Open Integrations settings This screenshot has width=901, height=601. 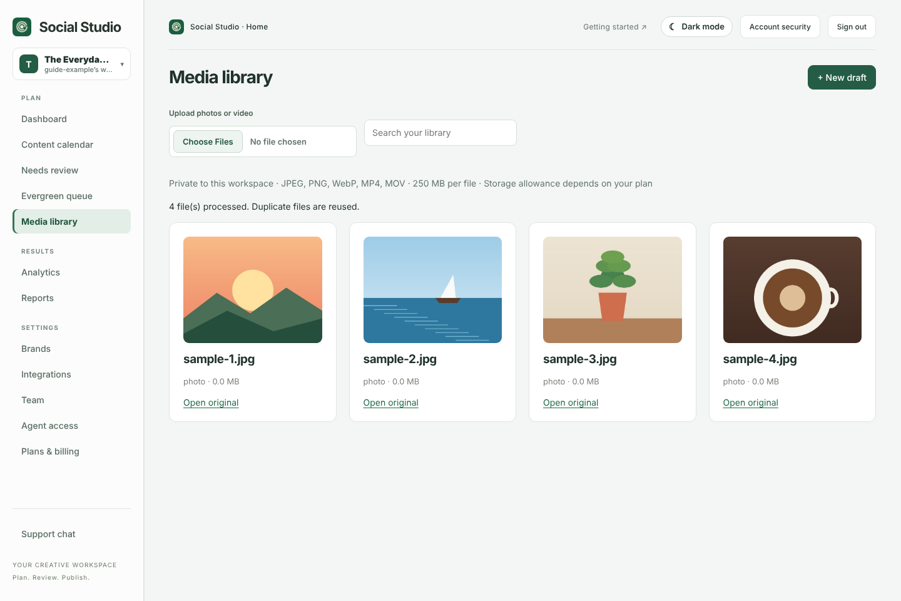[71, 374]
